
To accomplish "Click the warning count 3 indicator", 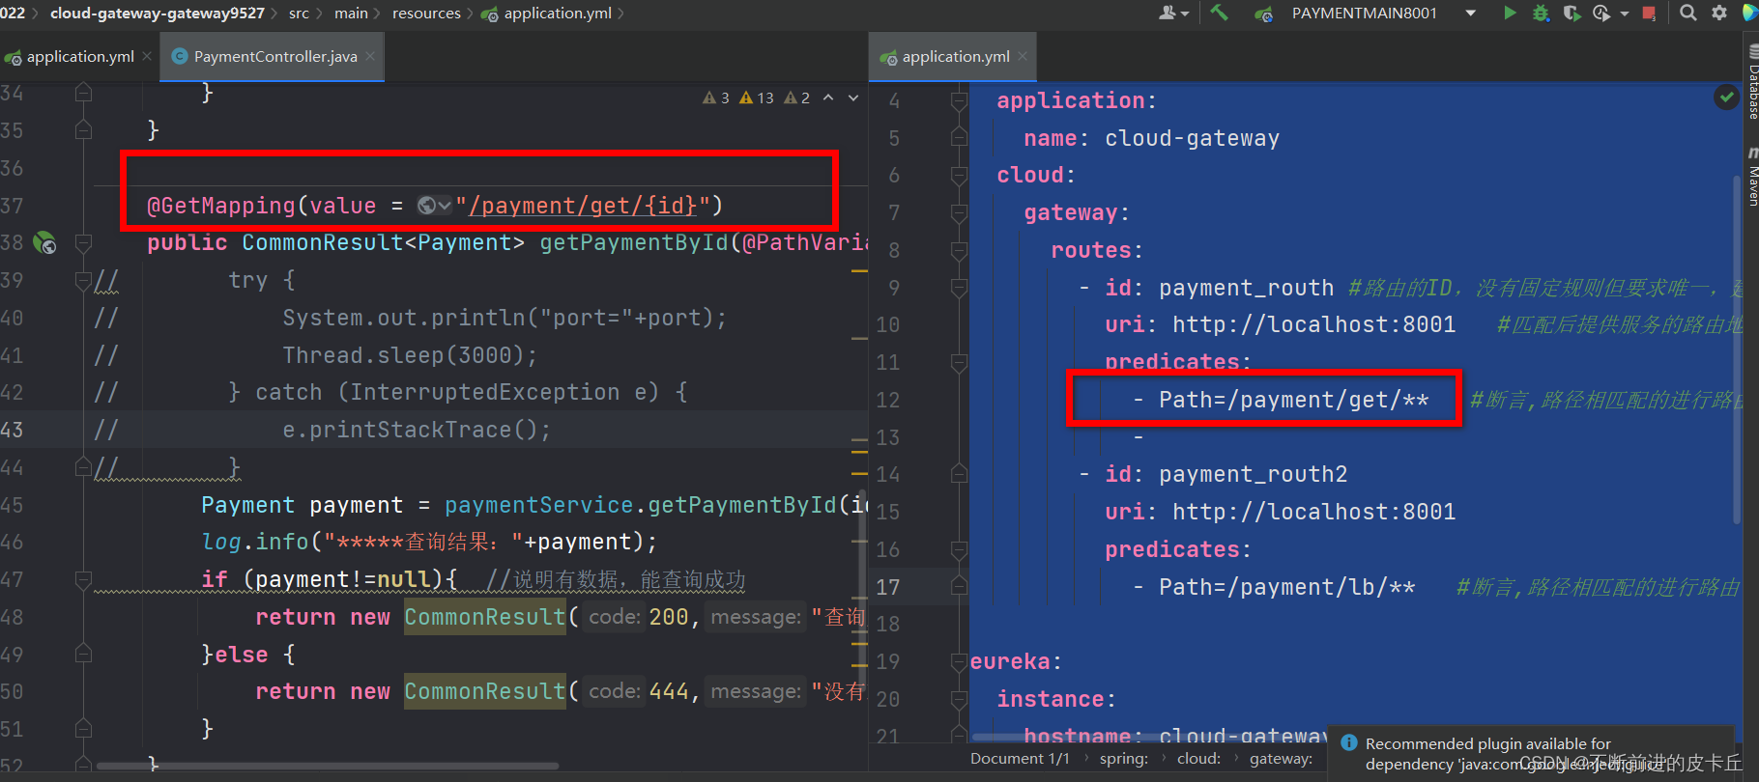I will 716,98.
